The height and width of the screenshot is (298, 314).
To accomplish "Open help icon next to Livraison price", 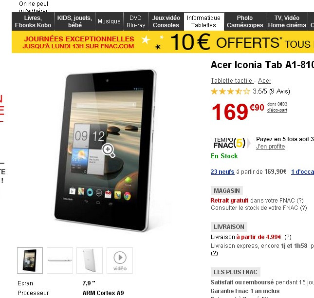I will [x=288, y=237].
